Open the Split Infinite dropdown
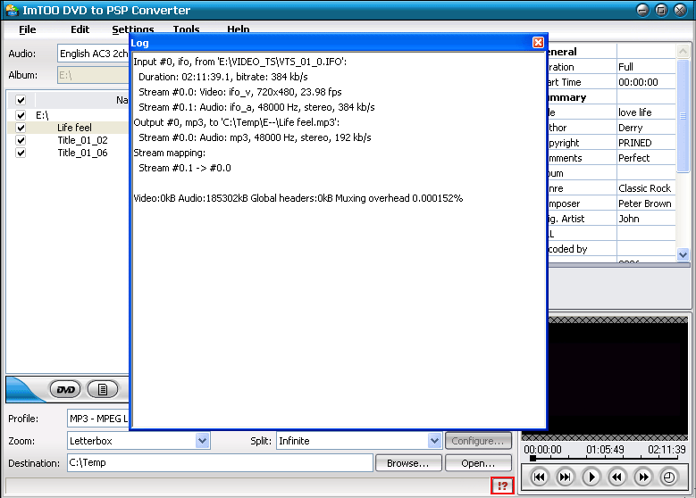The image size is (696, 498). (x=434, y=441)
